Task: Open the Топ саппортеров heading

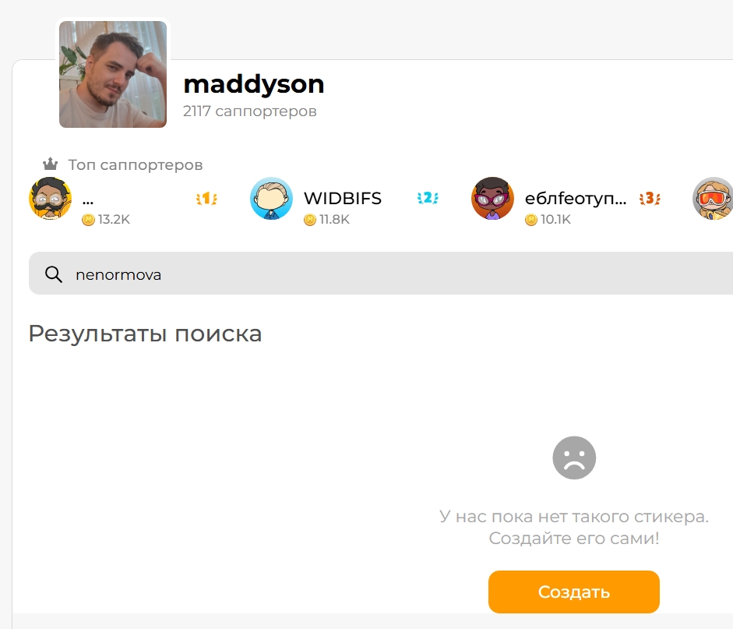Action: (136, 164)
